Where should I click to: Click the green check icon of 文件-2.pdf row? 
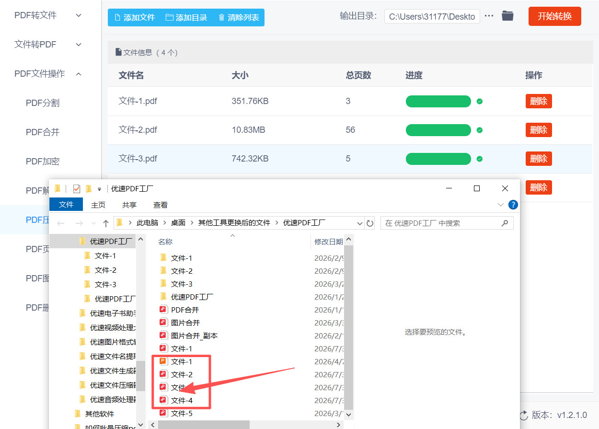click(x=480, y=130)
